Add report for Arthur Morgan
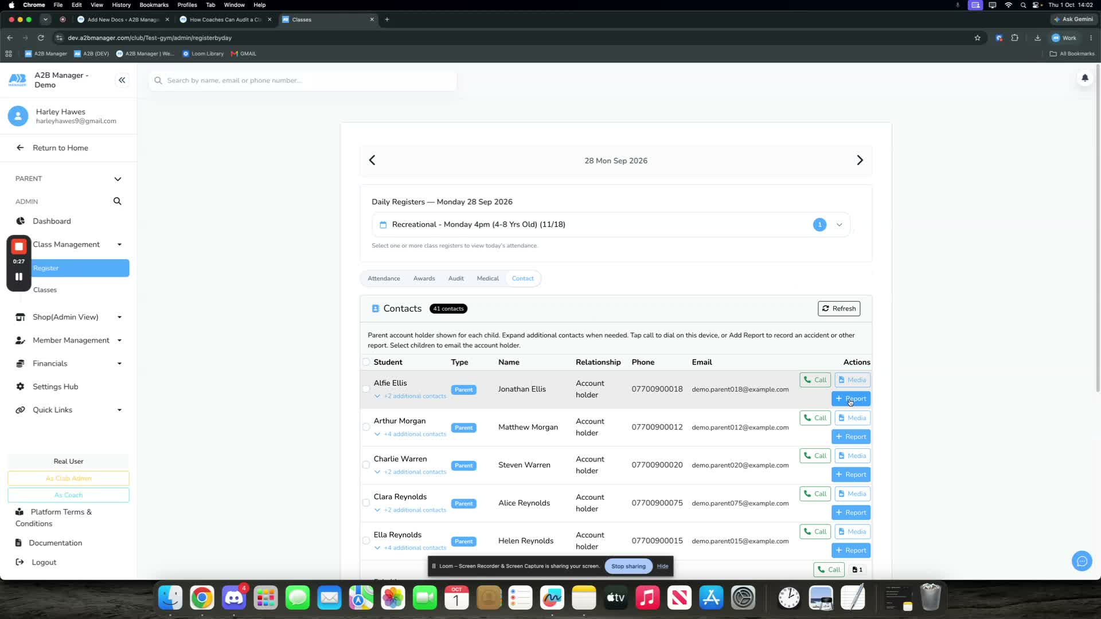The height and width of the screenshot is (619, 1101). pyautogui.click(x=851, y=437)
